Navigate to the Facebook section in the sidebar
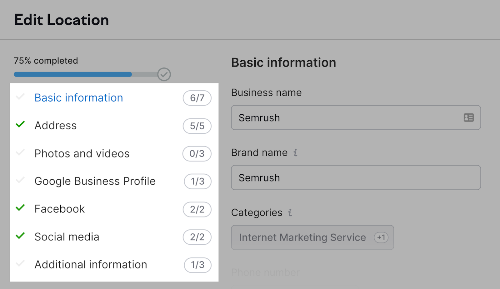The height and width of the screenshot is (289, 500). (x=59, y=208)
